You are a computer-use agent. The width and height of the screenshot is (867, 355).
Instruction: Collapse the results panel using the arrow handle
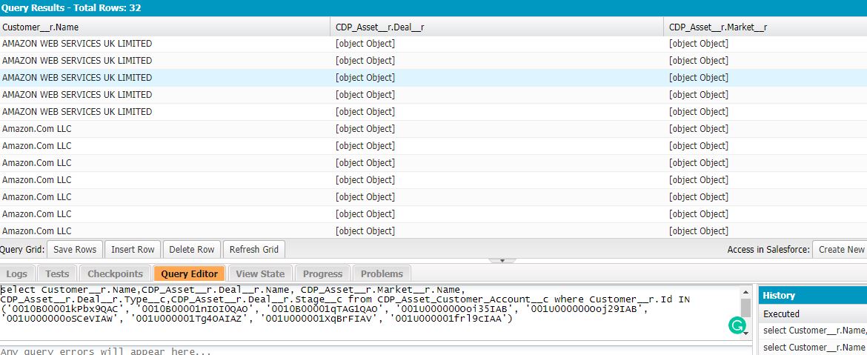(502, 260)
